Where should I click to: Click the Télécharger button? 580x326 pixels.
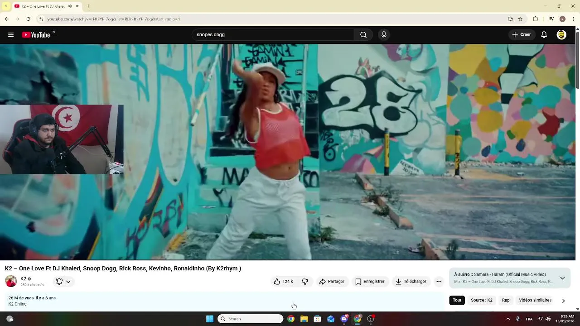(x=411, y=282)
